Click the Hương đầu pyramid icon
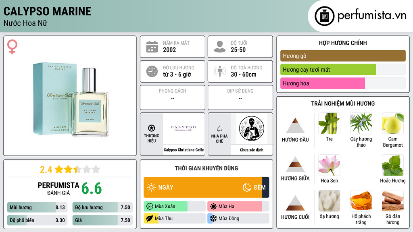This screenshot has width=413, height=232. tap(295, 126)
